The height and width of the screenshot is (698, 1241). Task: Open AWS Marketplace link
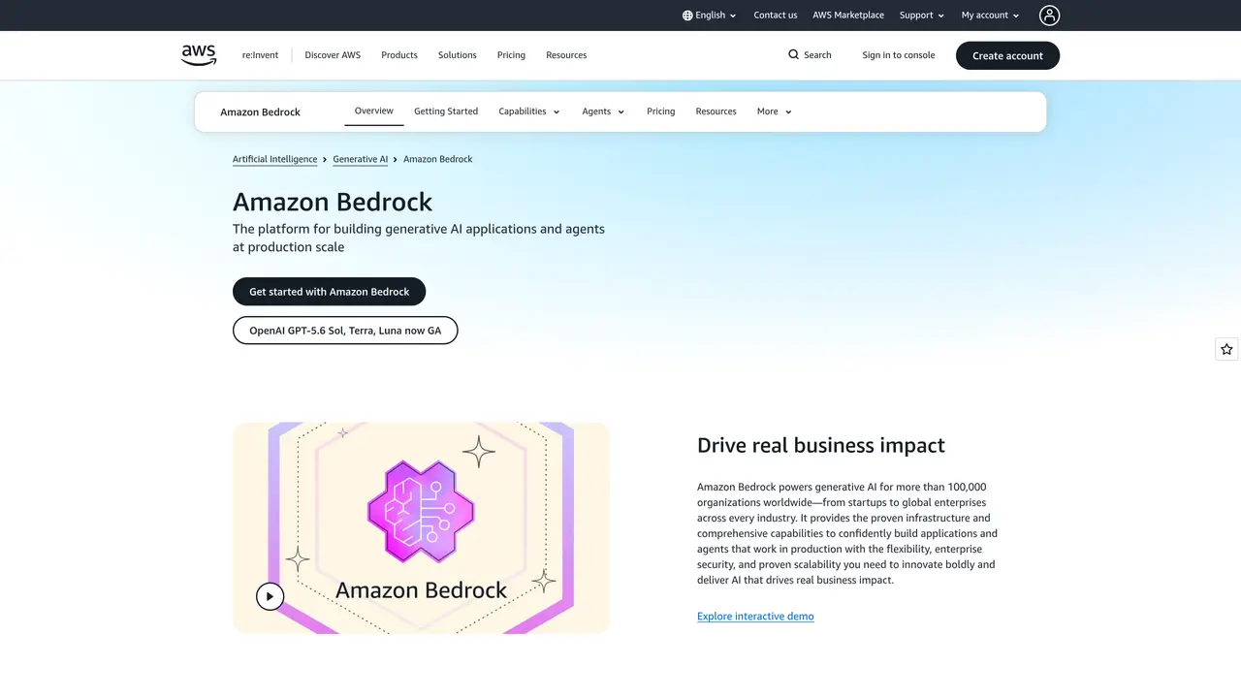click(848, 16)
